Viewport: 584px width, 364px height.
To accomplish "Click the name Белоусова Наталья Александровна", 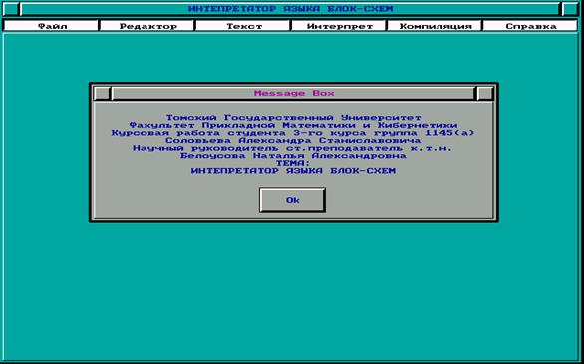I will 293,155.
